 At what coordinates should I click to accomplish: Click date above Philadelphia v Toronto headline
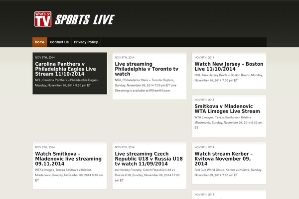click(x=125, y=58)
